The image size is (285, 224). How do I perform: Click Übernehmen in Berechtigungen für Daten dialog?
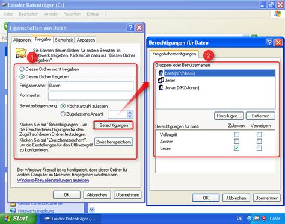click(266, 198)
